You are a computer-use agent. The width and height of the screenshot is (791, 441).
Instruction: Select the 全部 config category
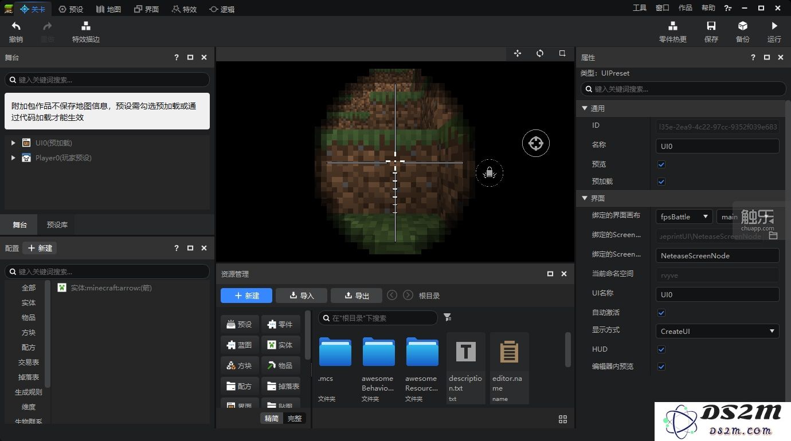[29, 288]
